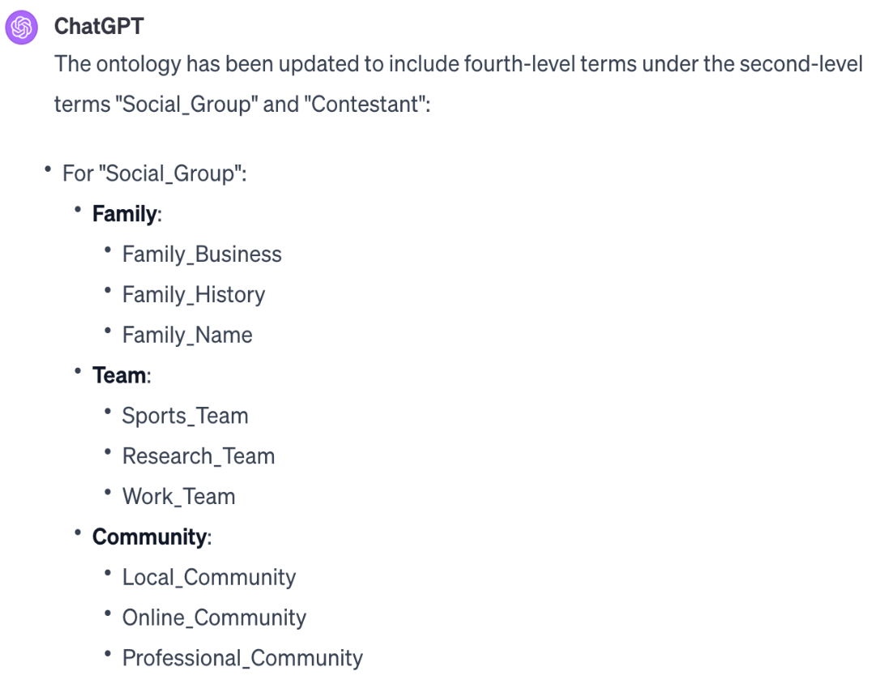The image size is (880, 684).
Task: Click the ChatGPT logo avatar icon
Action: click(x=22, y=28)
